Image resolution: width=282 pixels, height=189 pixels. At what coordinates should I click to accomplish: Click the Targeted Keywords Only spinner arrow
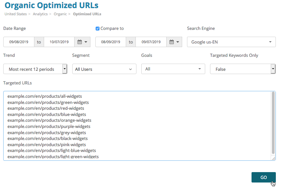pyautogui.click(x=273, y=69)
